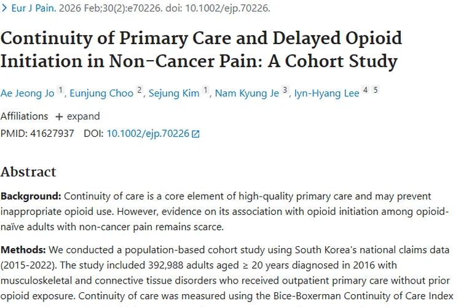Click affiliation superscript 5 after Iyn-Hyang Lee

coord(376,90)
